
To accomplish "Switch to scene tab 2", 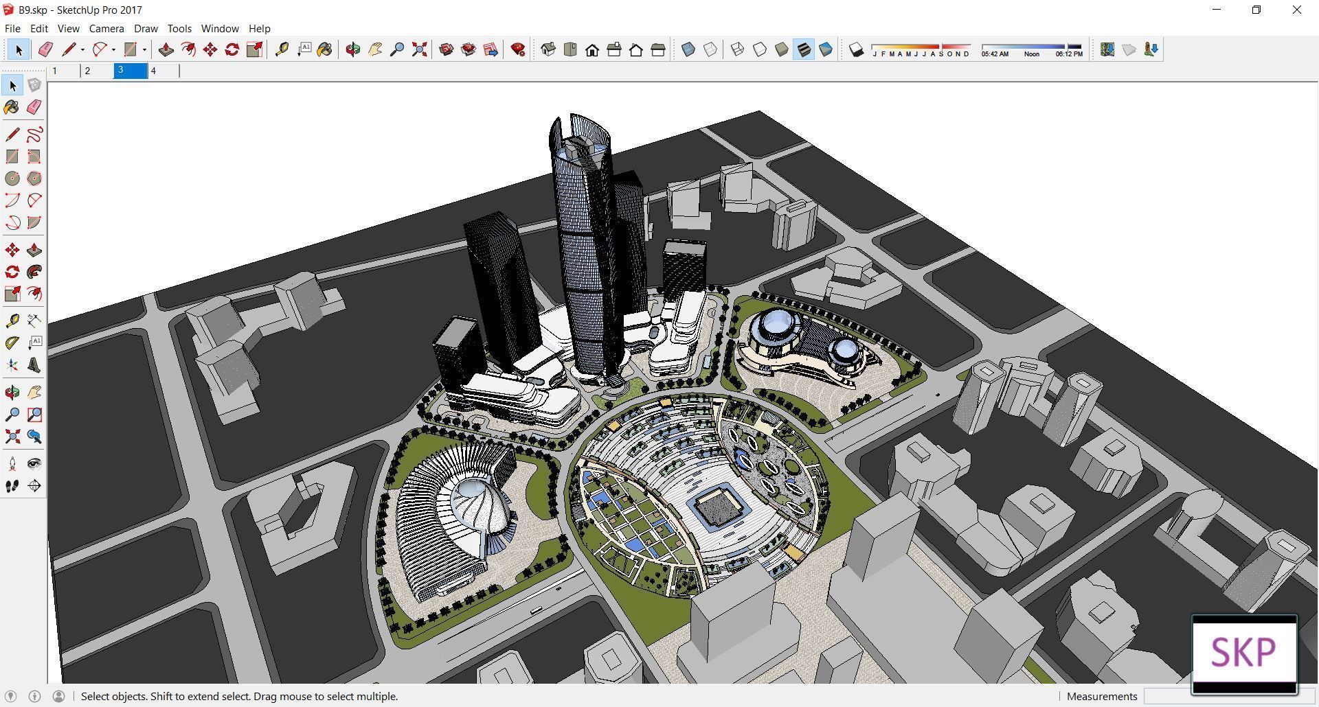I will (x=88, y=71).
